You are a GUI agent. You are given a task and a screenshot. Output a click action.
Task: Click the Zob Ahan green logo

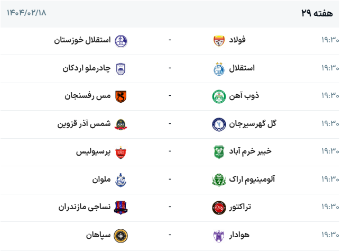(x=218, y=96)
